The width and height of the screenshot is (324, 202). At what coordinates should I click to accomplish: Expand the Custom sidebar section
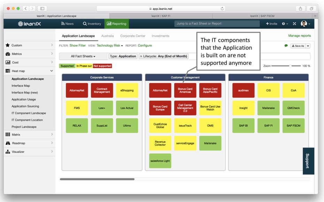click(29, 45)
